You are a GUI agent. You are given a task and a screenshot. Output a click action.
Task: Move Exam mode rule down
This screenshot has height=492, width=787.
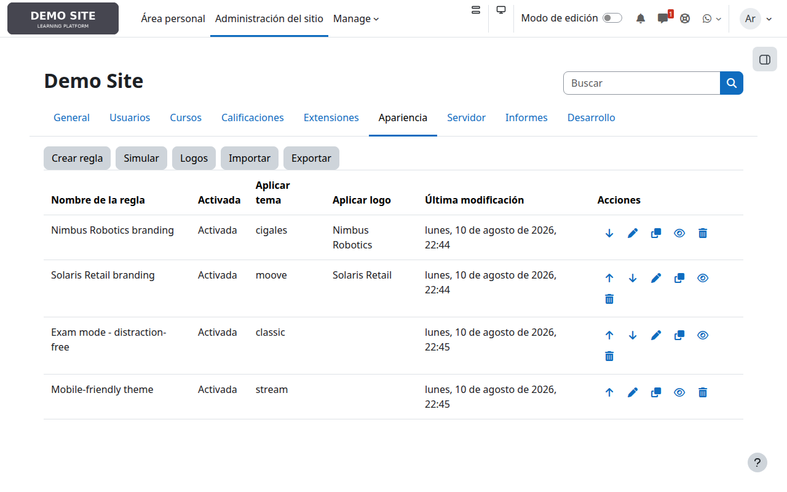(x=633, y=335)
